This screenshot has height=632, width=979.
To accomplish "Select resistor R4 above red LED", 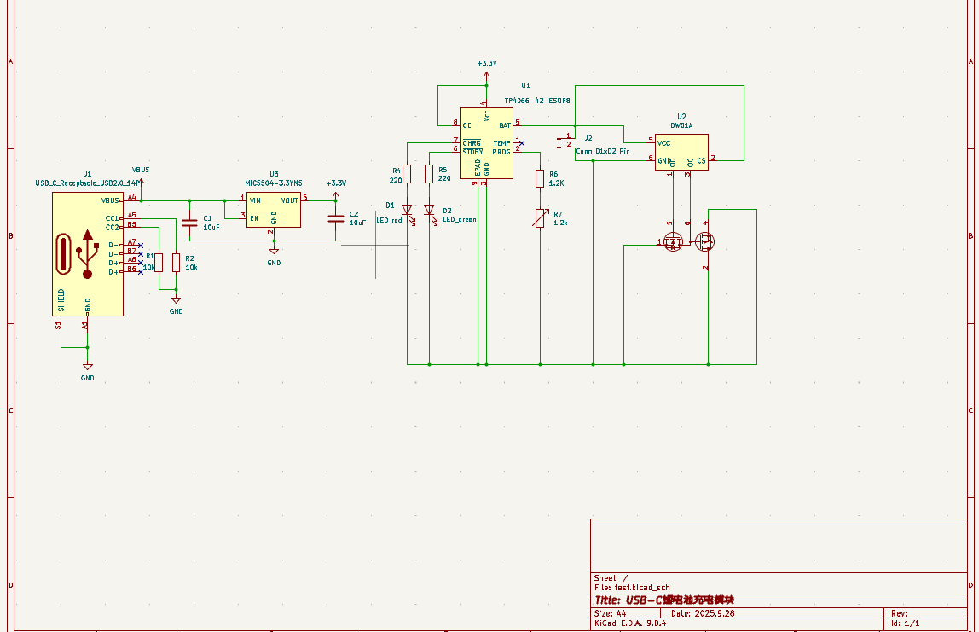I will coord(407,174).
